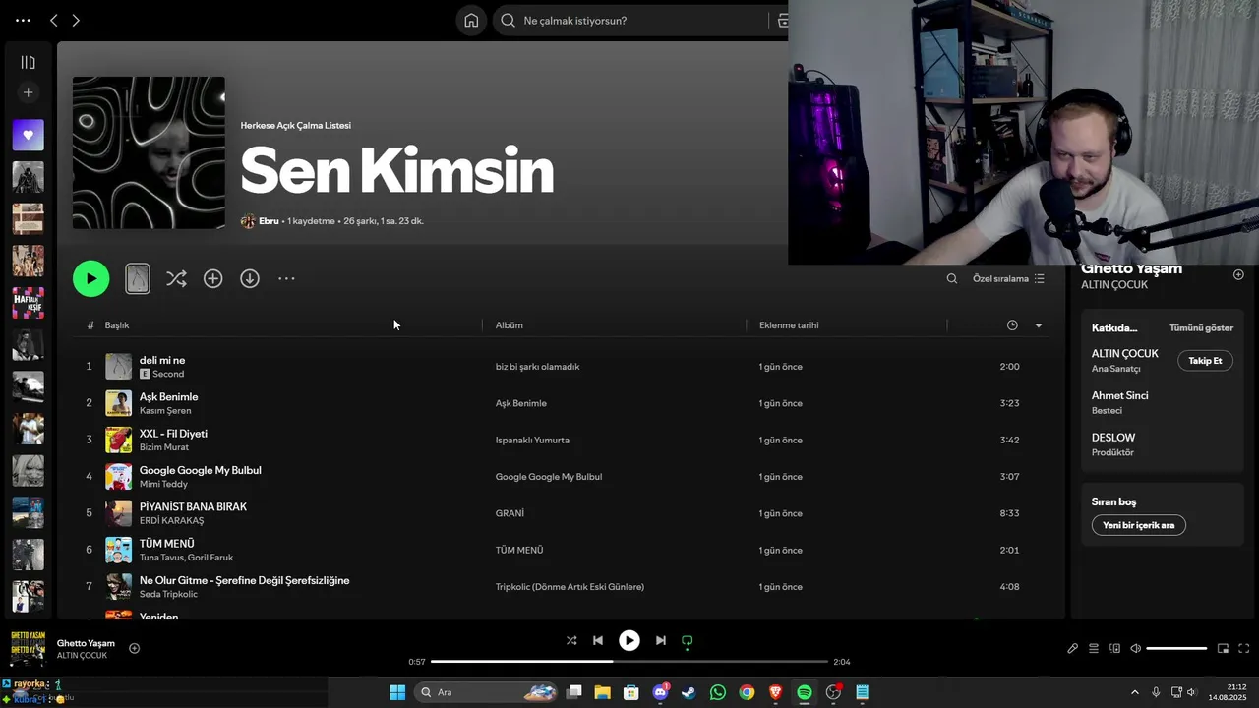The width and height of the screenshot is (1259, 708).
Task: Go forward with the right arrow
Action: tap(76, 21)
